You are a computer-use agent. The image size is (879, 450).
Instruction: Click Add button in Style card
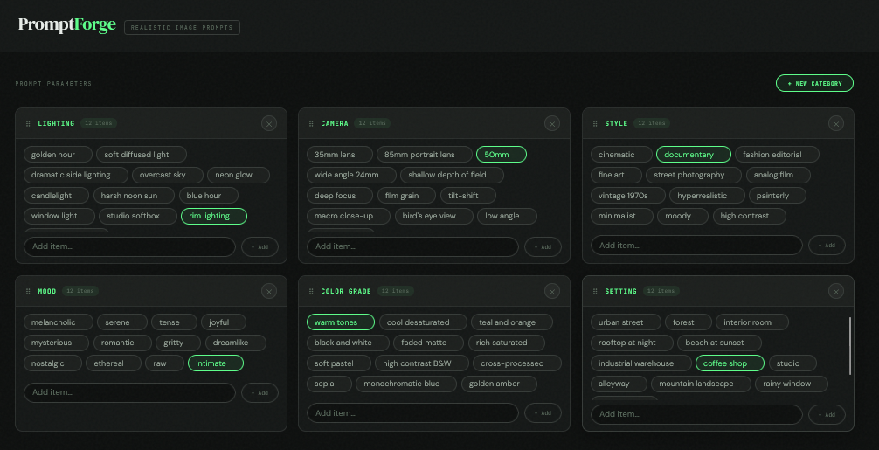tap(827, 245)
